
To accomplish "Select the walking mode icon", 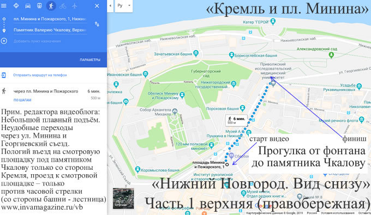I will point(51,6).
